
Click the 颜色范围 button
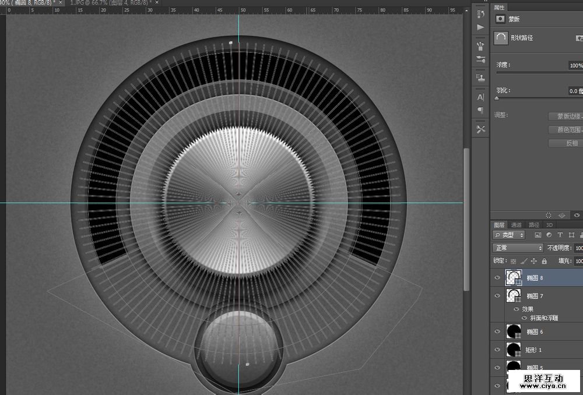(x=566, y=130)
